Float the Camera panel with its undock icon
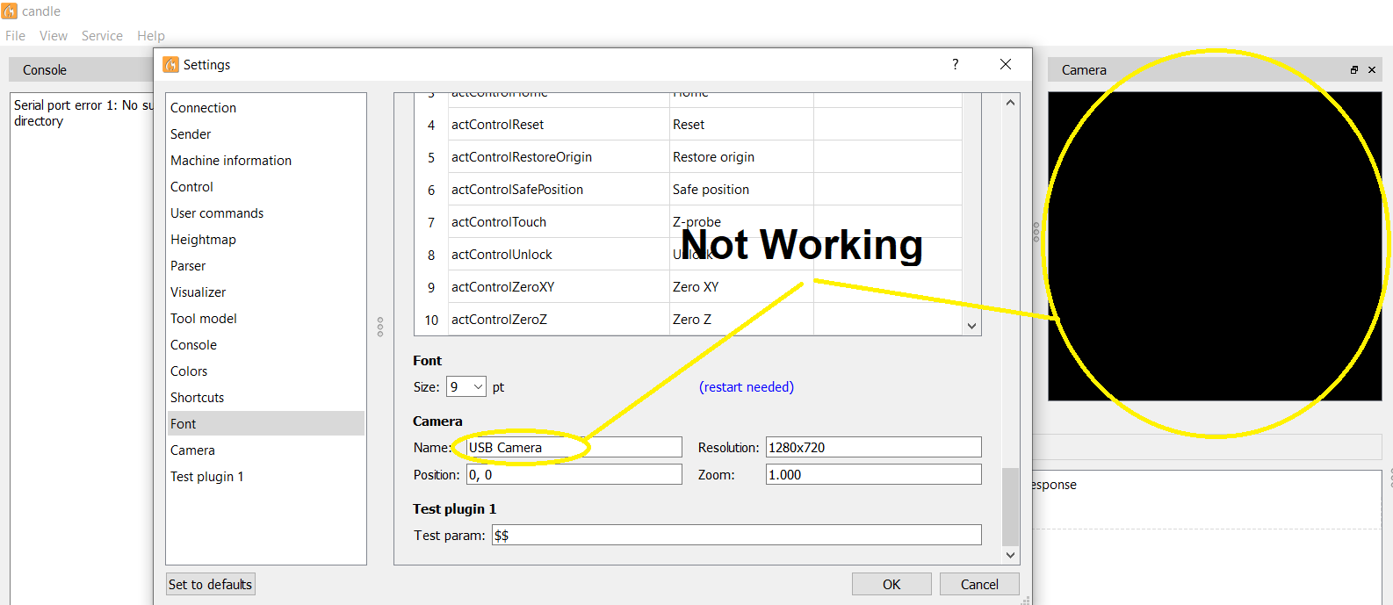Viewport: 1393px width, 605px height. (1354, 70)
